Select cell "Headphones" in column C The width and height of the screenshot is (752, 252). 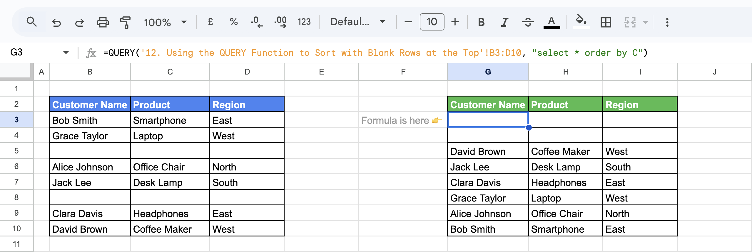pyautogui.click(x=170, y=213)
